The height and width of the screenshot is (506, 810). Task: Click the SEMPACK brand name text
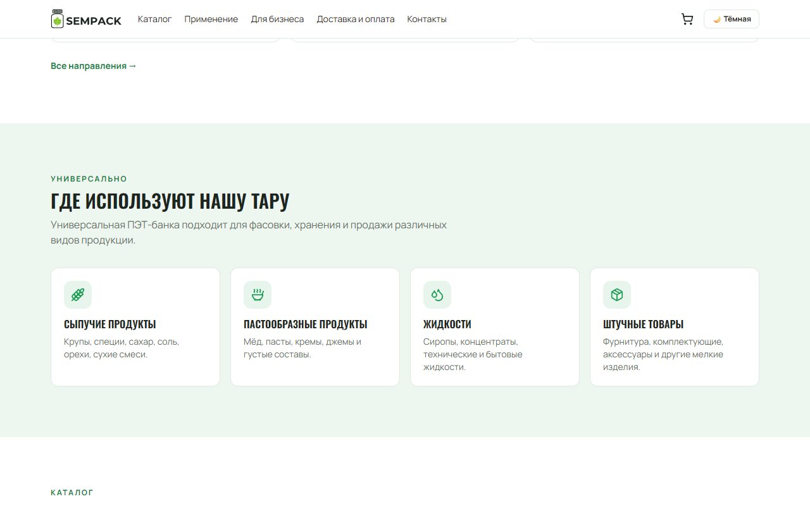[x=94, y=21]
